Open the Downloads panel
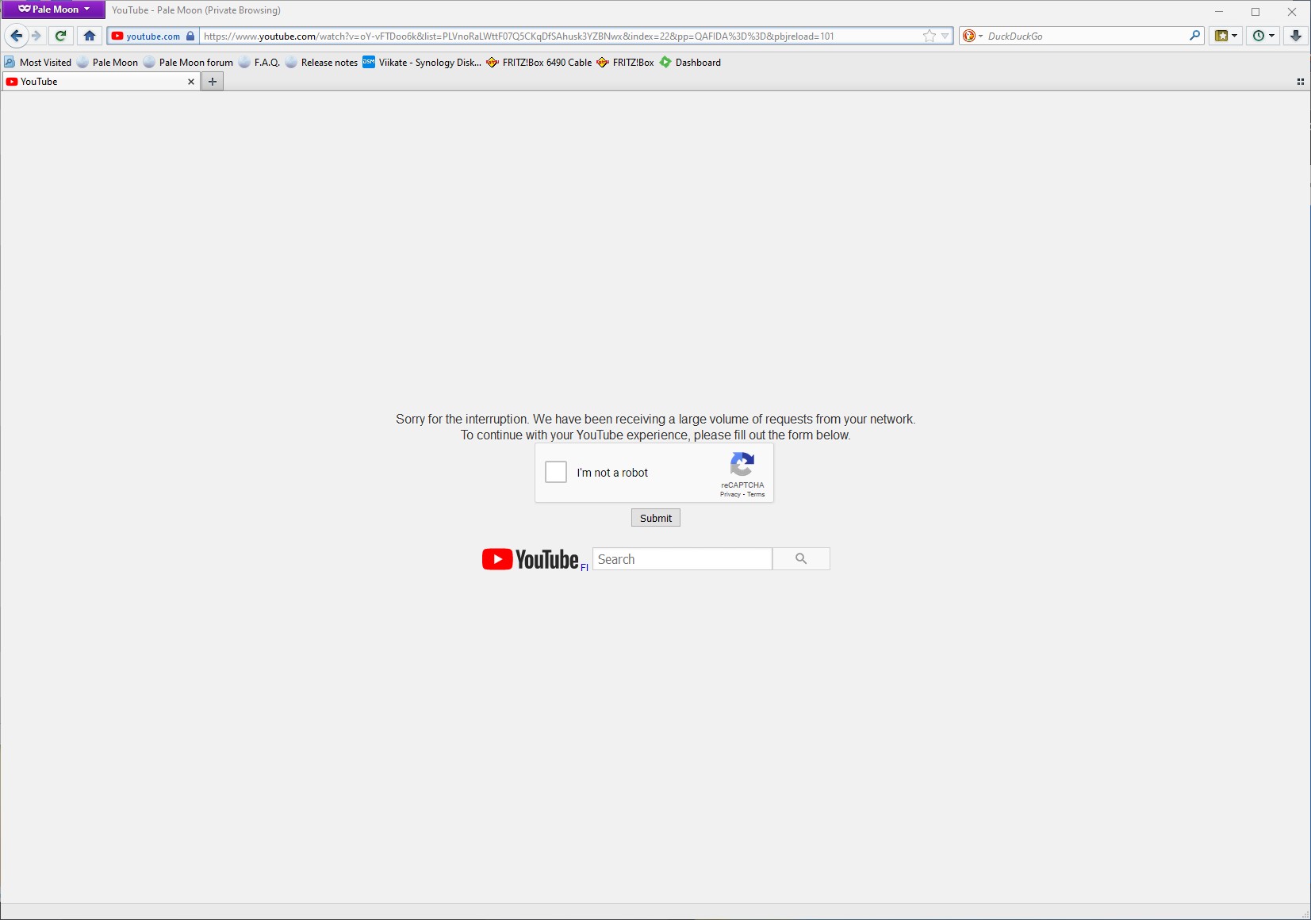The height and width of the screenshot is (920, 1311). (x=1296, y=36)
